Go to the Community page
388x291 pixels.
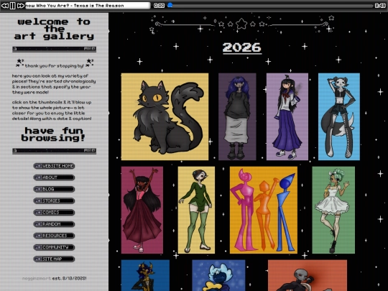point(54,247)
